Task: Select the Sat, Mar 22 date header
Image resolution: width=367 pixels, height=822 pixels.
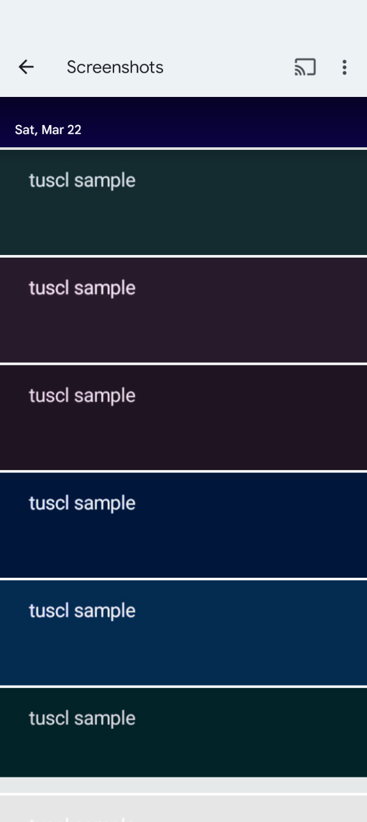Action: click(48, 130)
